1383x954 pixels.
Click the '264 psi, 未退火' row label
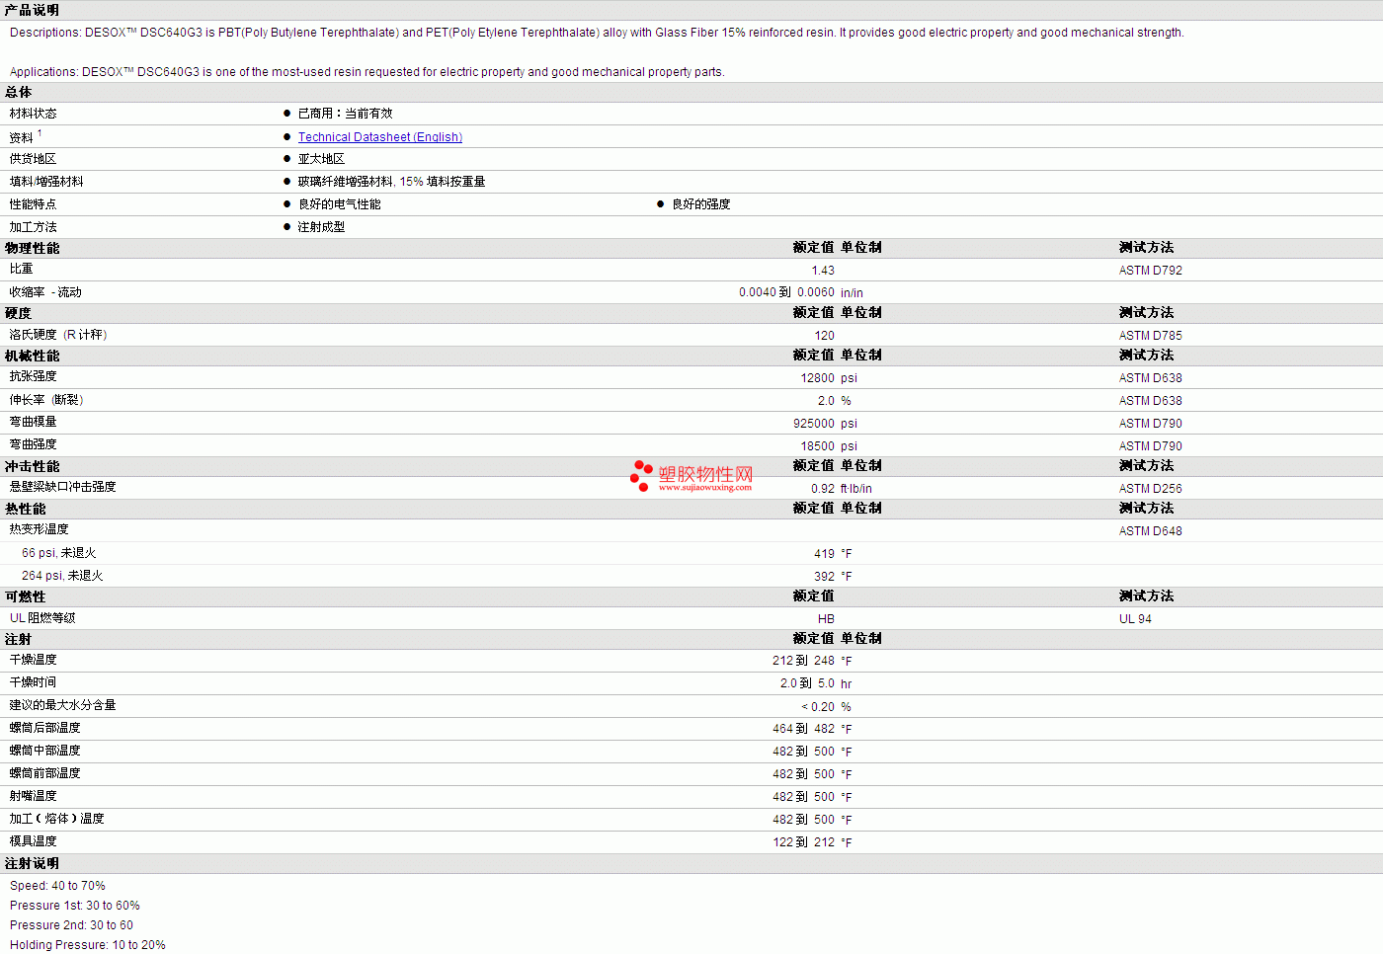point(62,576)
